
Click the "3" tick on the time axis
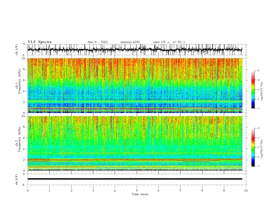click(93, 191)
